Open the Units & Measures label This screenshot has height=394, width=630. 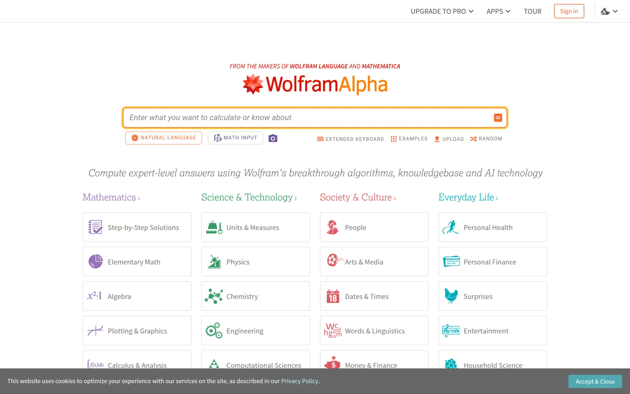[253, 228]
